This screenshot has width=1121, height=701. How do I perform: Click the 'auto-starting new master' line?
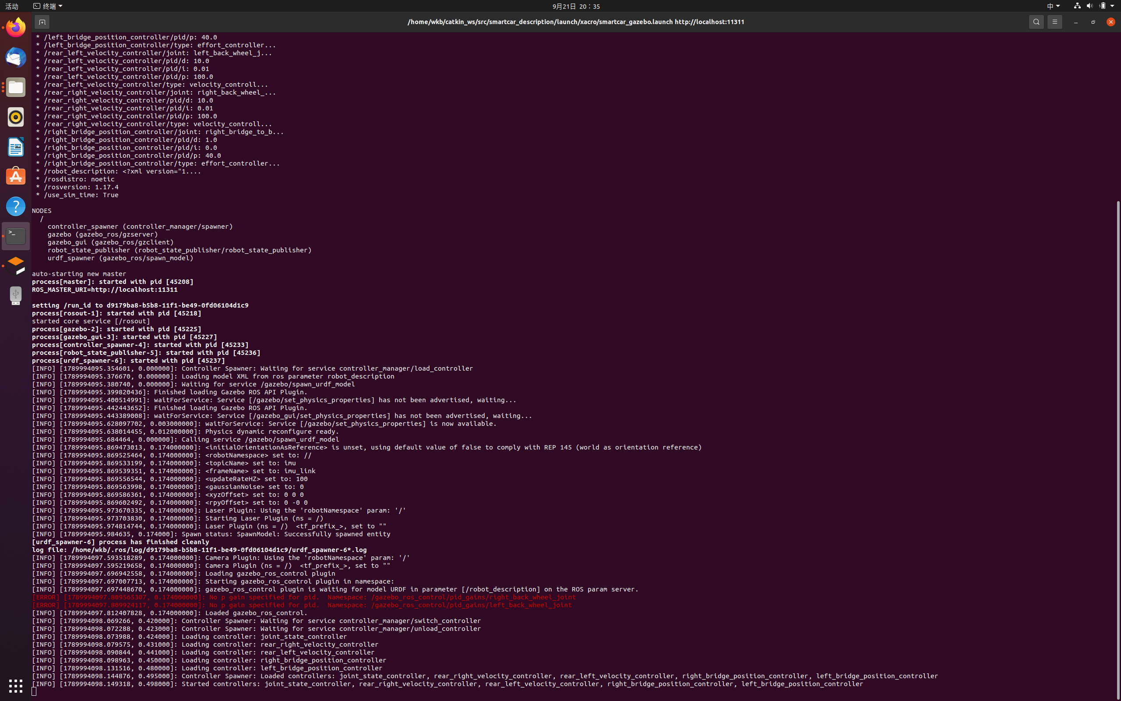(x=79, y=274)
